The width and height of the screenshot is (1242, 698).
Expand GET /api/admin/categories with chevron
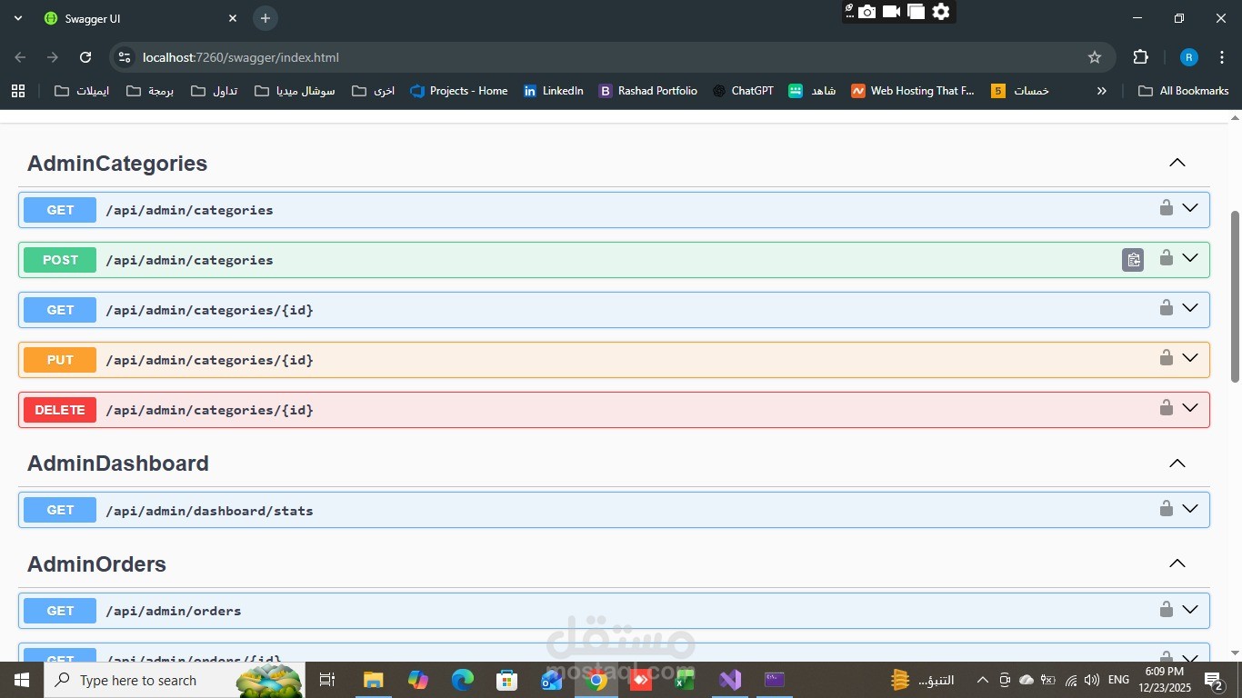[x=1190, y=208]
